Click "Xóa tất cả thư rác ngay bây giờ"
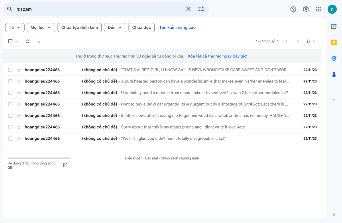The image size is (342, 223). point(217,56)
